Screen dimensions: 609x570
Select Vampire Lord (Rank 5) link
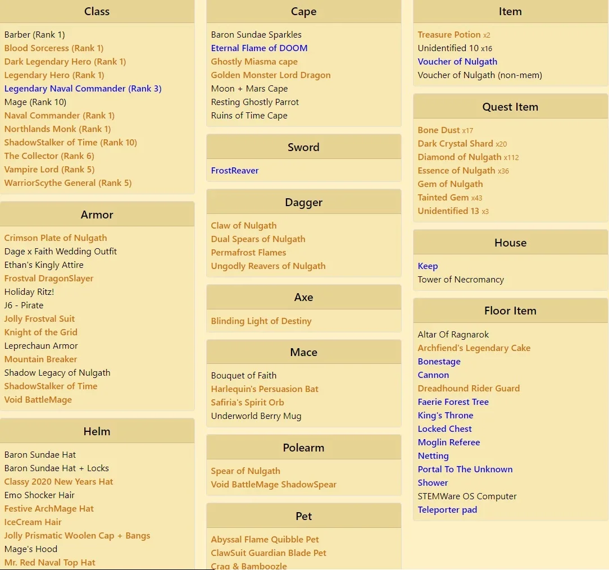click(49, 169)
